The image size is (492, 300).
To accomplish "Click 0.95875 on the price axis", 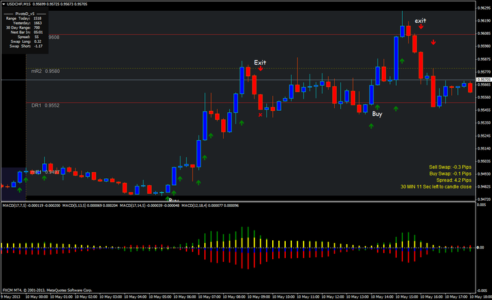I will [x=484, y=59].
